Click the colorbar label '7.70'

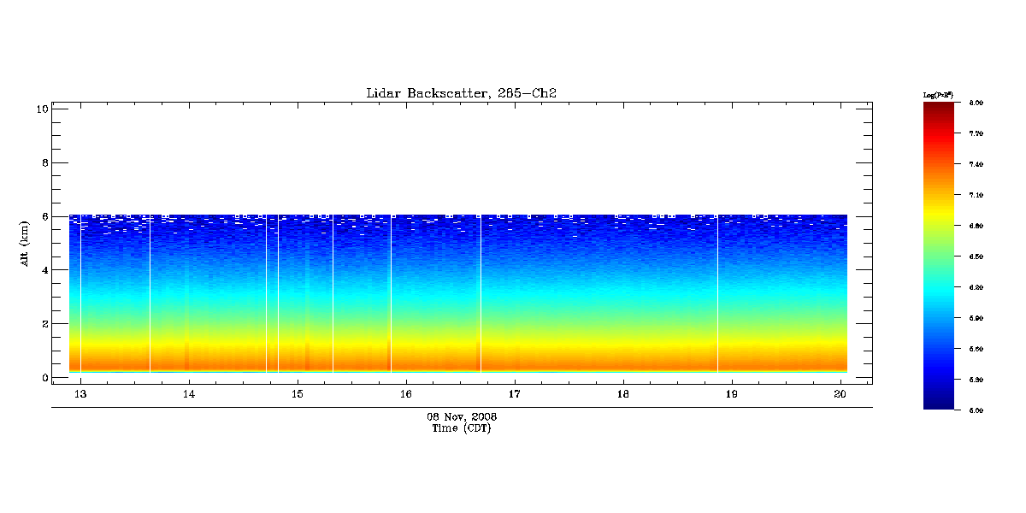976,133
